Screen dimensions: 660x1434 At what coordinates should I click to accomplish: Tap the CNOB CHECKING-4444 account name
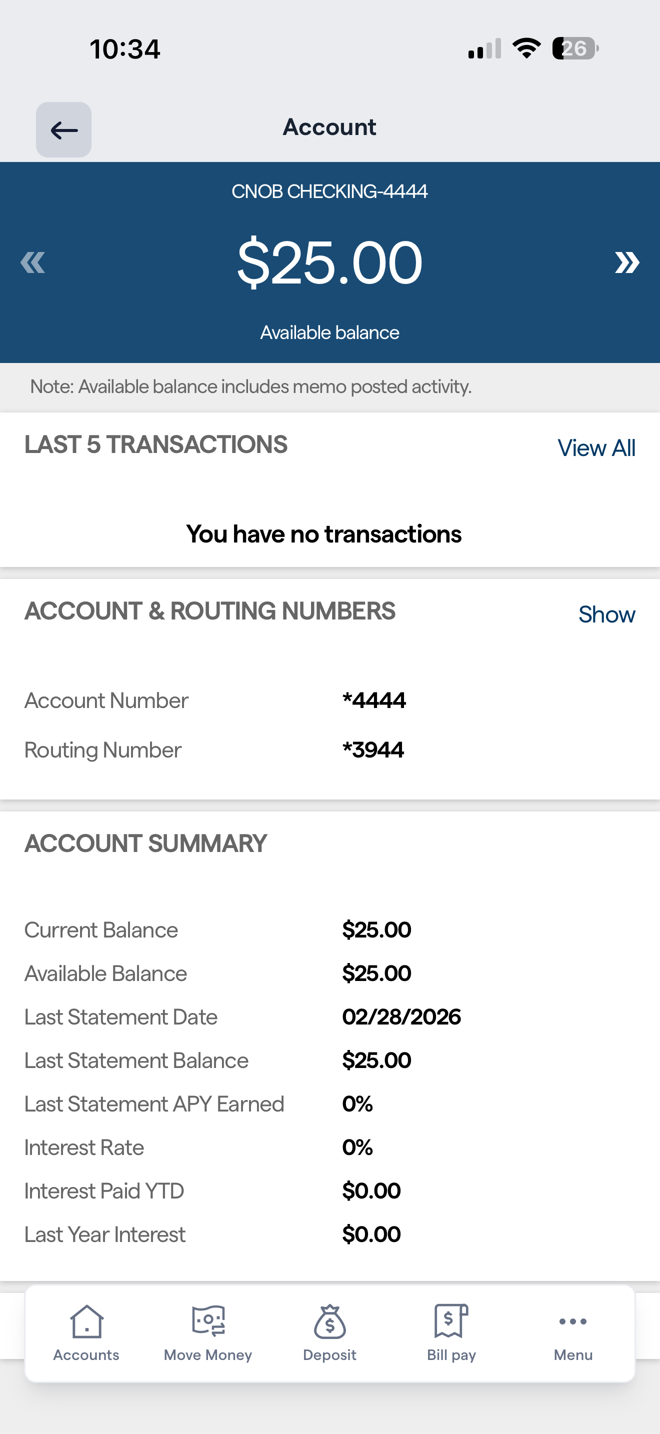(330, 191)
